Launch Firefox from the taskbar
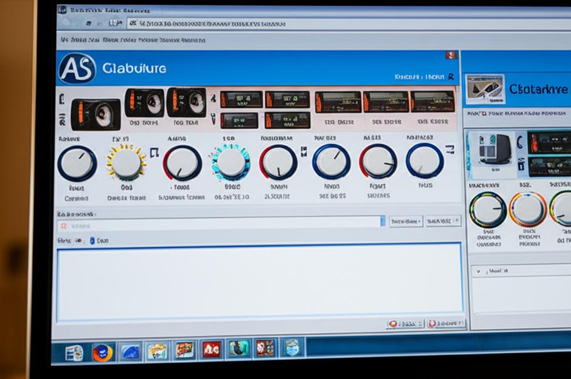571x379 pixels. coord(103,352)
